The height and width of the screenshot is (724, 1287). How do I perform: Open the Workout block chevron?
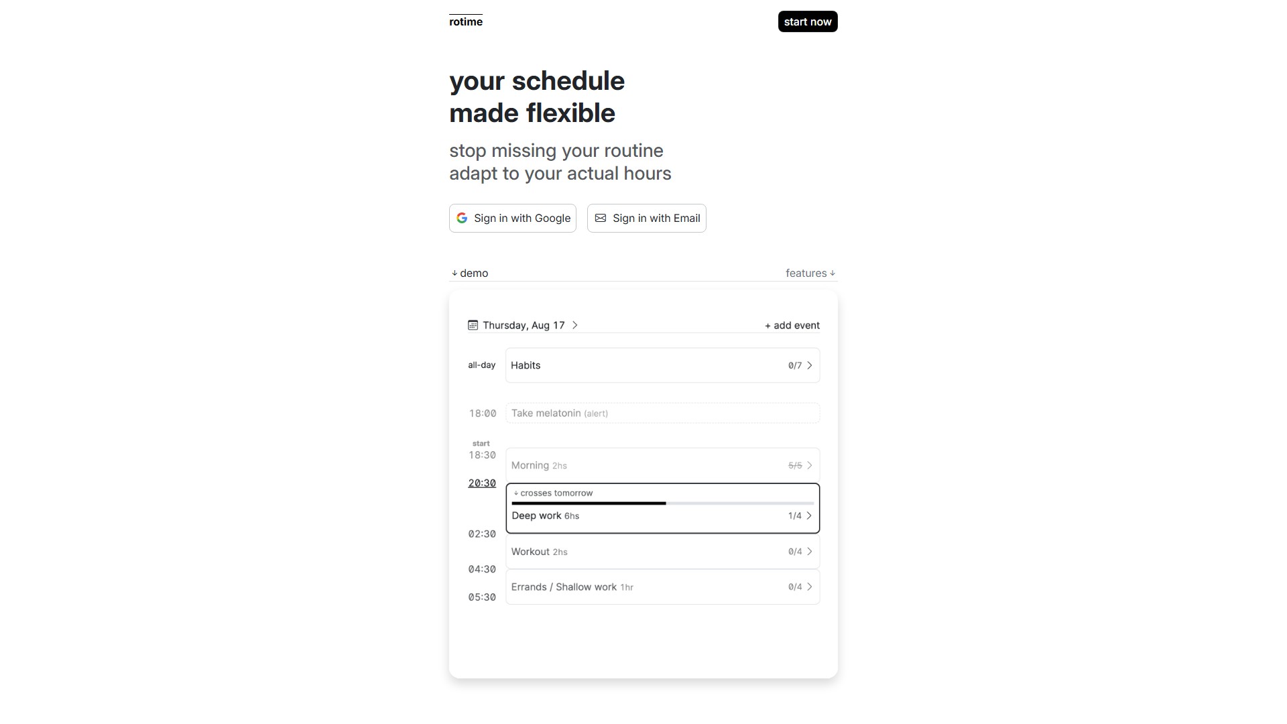[810, 551]
